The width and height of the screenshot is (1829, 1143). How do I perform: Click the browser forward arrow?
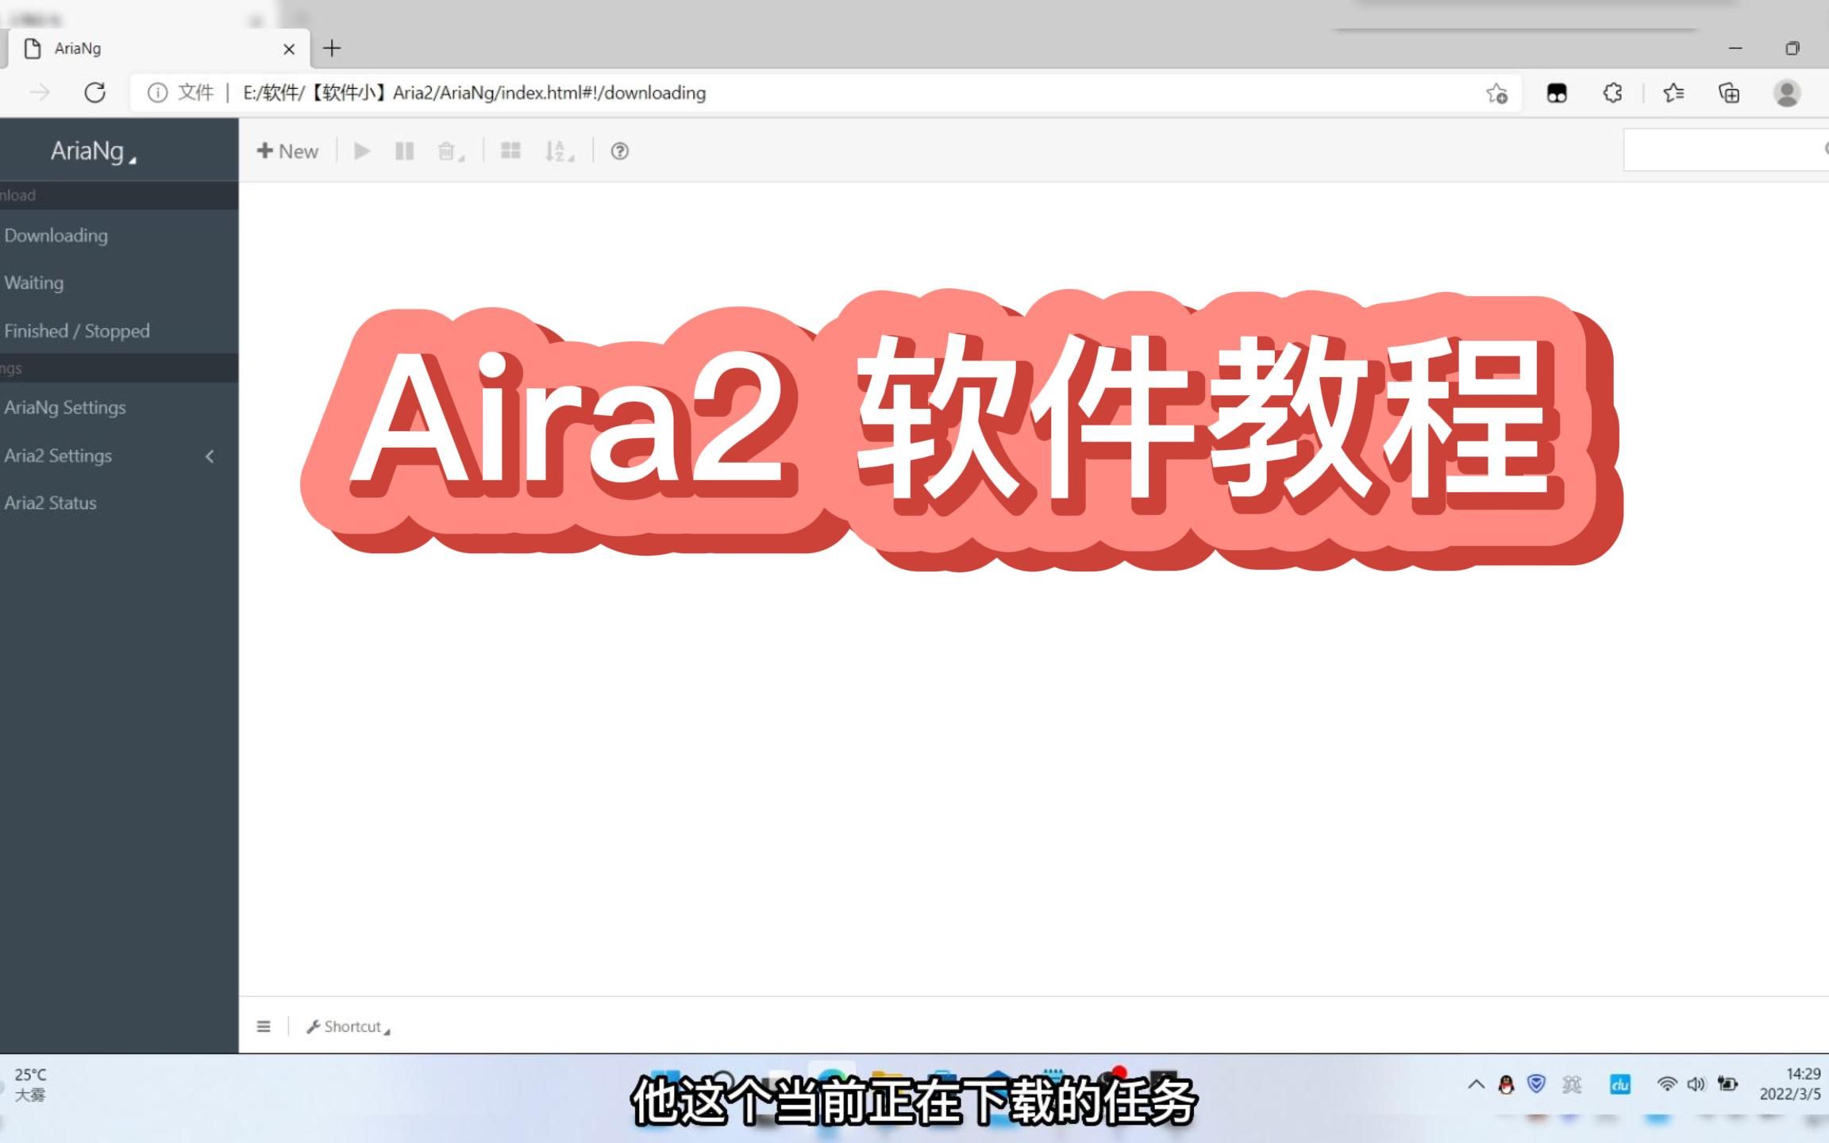[39, 93]
